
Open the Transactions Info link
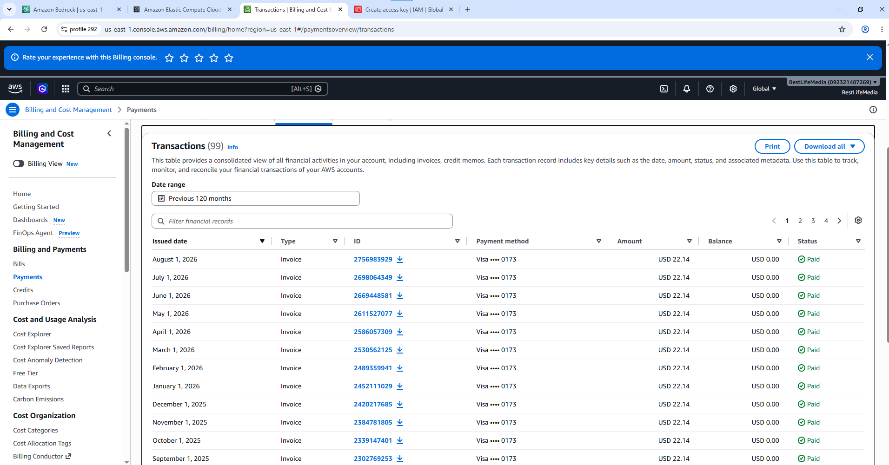click(232, 147)
